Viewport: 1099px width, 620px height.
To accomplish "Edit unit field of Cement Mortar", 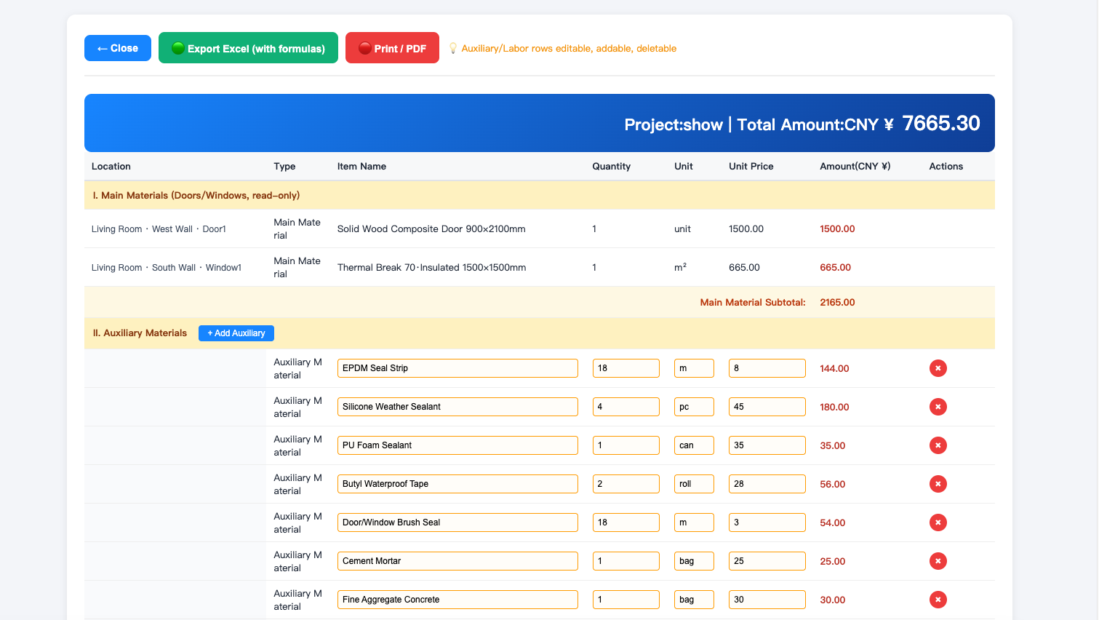I will tap(694, 561).
